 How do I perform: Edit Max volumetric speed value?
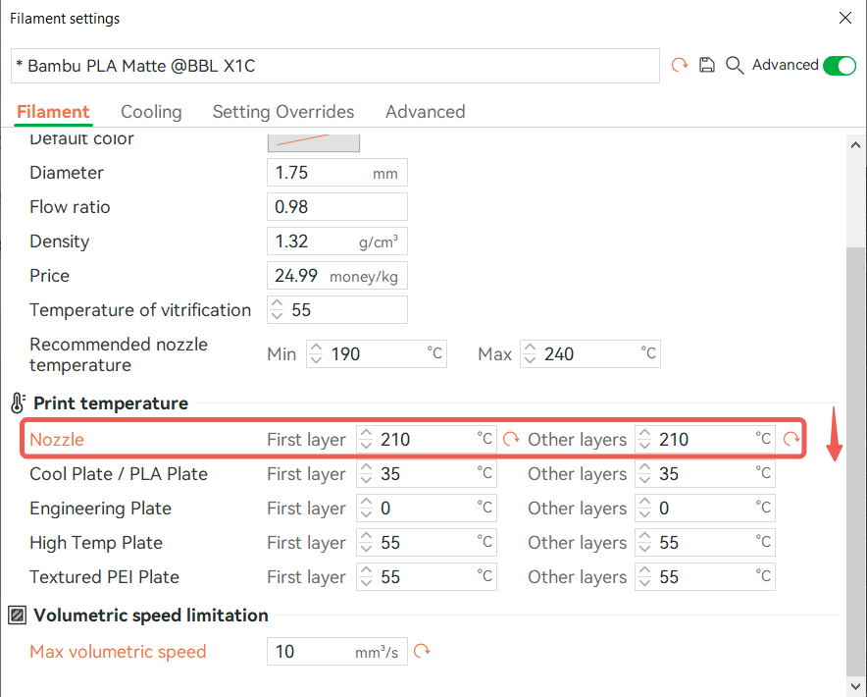[337, 651]
